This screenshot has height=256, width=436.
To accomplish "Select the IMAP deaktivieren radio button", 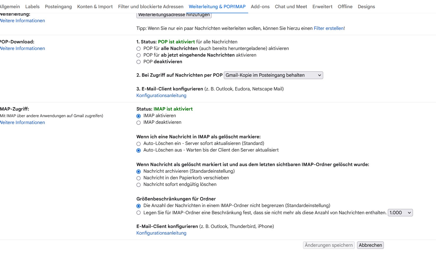I will point(139,122).
